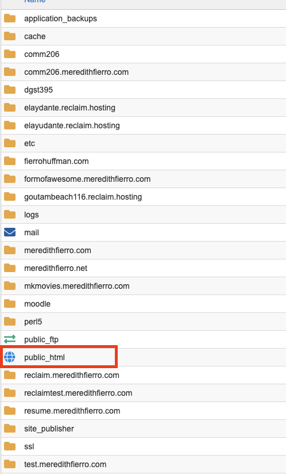Viewport: 286px width, 474px height.
Task: Click the folder icon beside cache
Action: tap(10, 36)
